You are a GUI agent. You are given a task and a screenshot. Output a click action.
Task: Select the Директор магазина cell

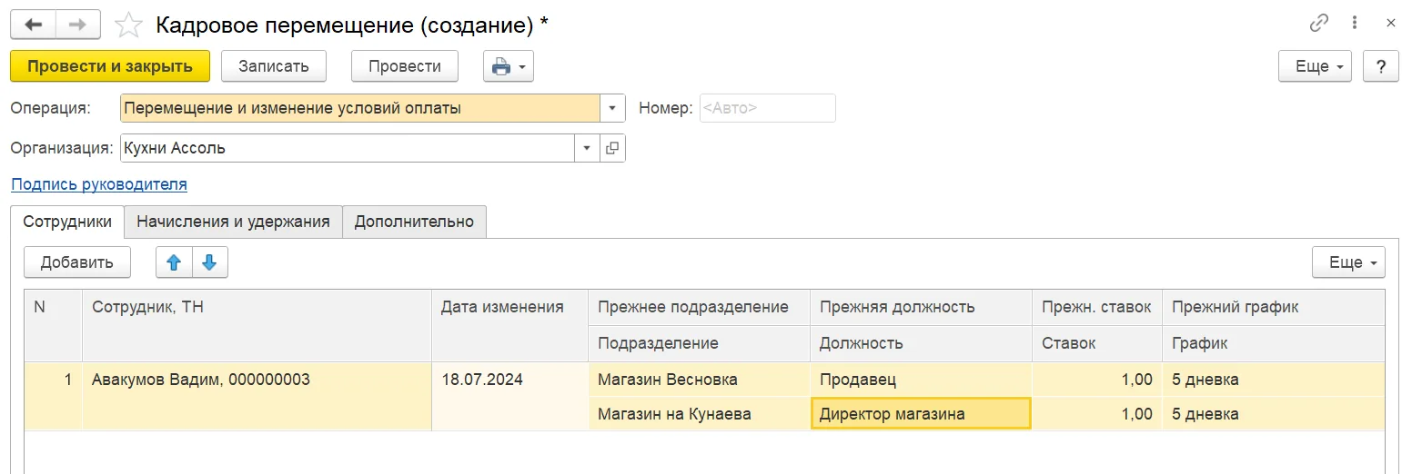click(x=921, y=414)
